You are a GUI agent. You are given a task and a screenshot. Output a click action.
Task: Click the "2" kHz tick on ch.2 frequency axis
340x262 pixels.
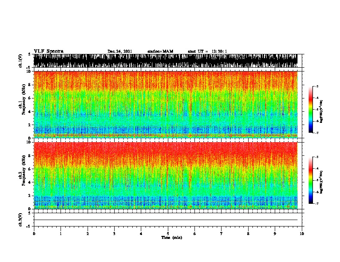point(30,196)
